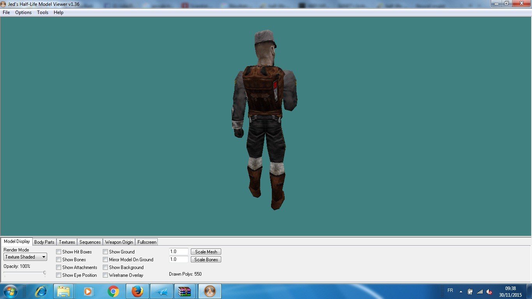Enable Show Ground checkbox
532x299 pixels.
(106, 252)
